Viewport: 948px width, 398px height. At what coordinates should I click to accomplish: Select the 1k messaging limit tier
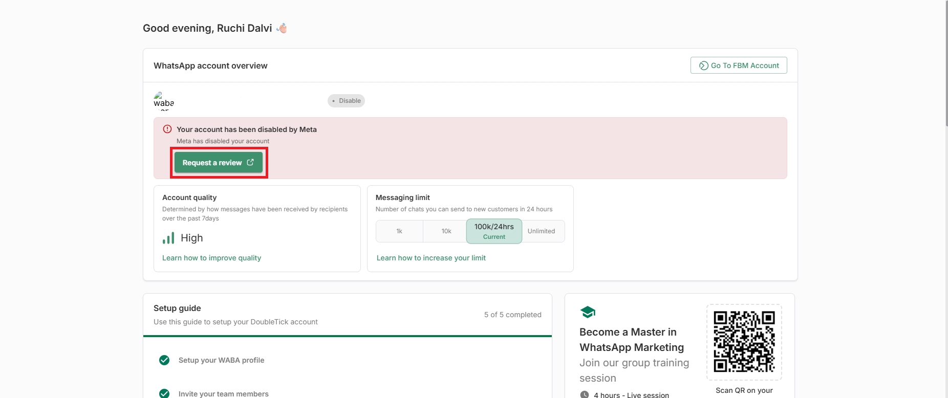(399, 231)
